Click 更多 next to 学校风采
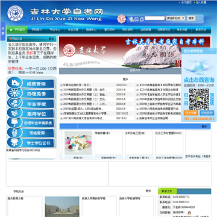This screenshot has height=217, width=217. 148,191
